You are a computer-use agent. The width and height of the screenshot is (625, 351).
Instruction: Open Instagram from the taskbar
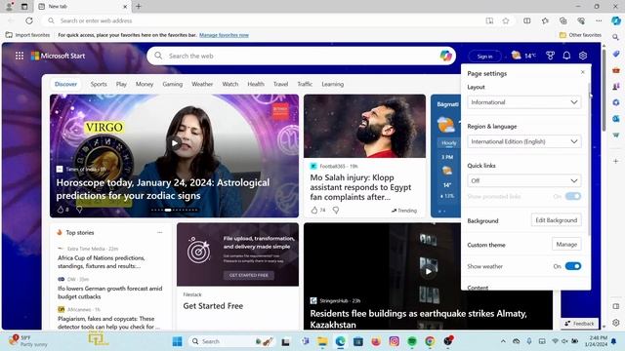point(394,341)
